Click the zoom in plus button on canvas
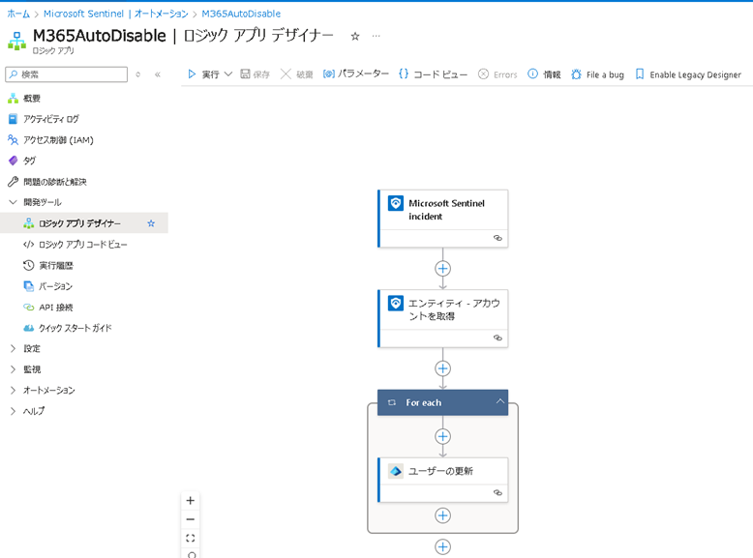Screen dimensions: 753x558 [191, 501]
